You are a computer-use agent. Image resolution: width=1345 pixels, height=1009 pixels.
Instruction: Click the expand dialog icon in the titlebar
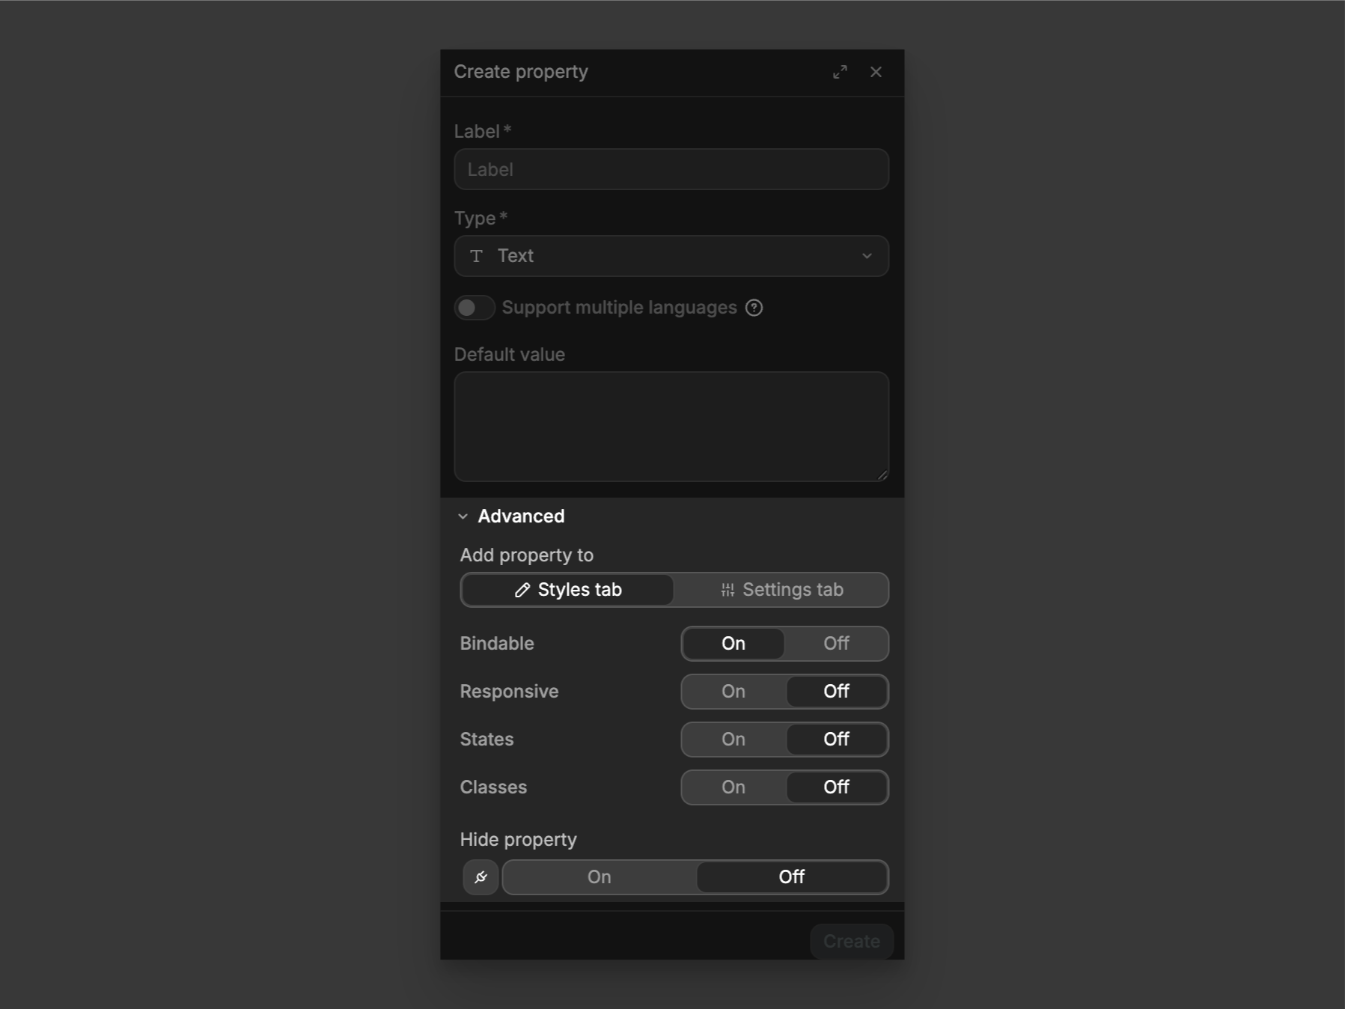point(840,73)
